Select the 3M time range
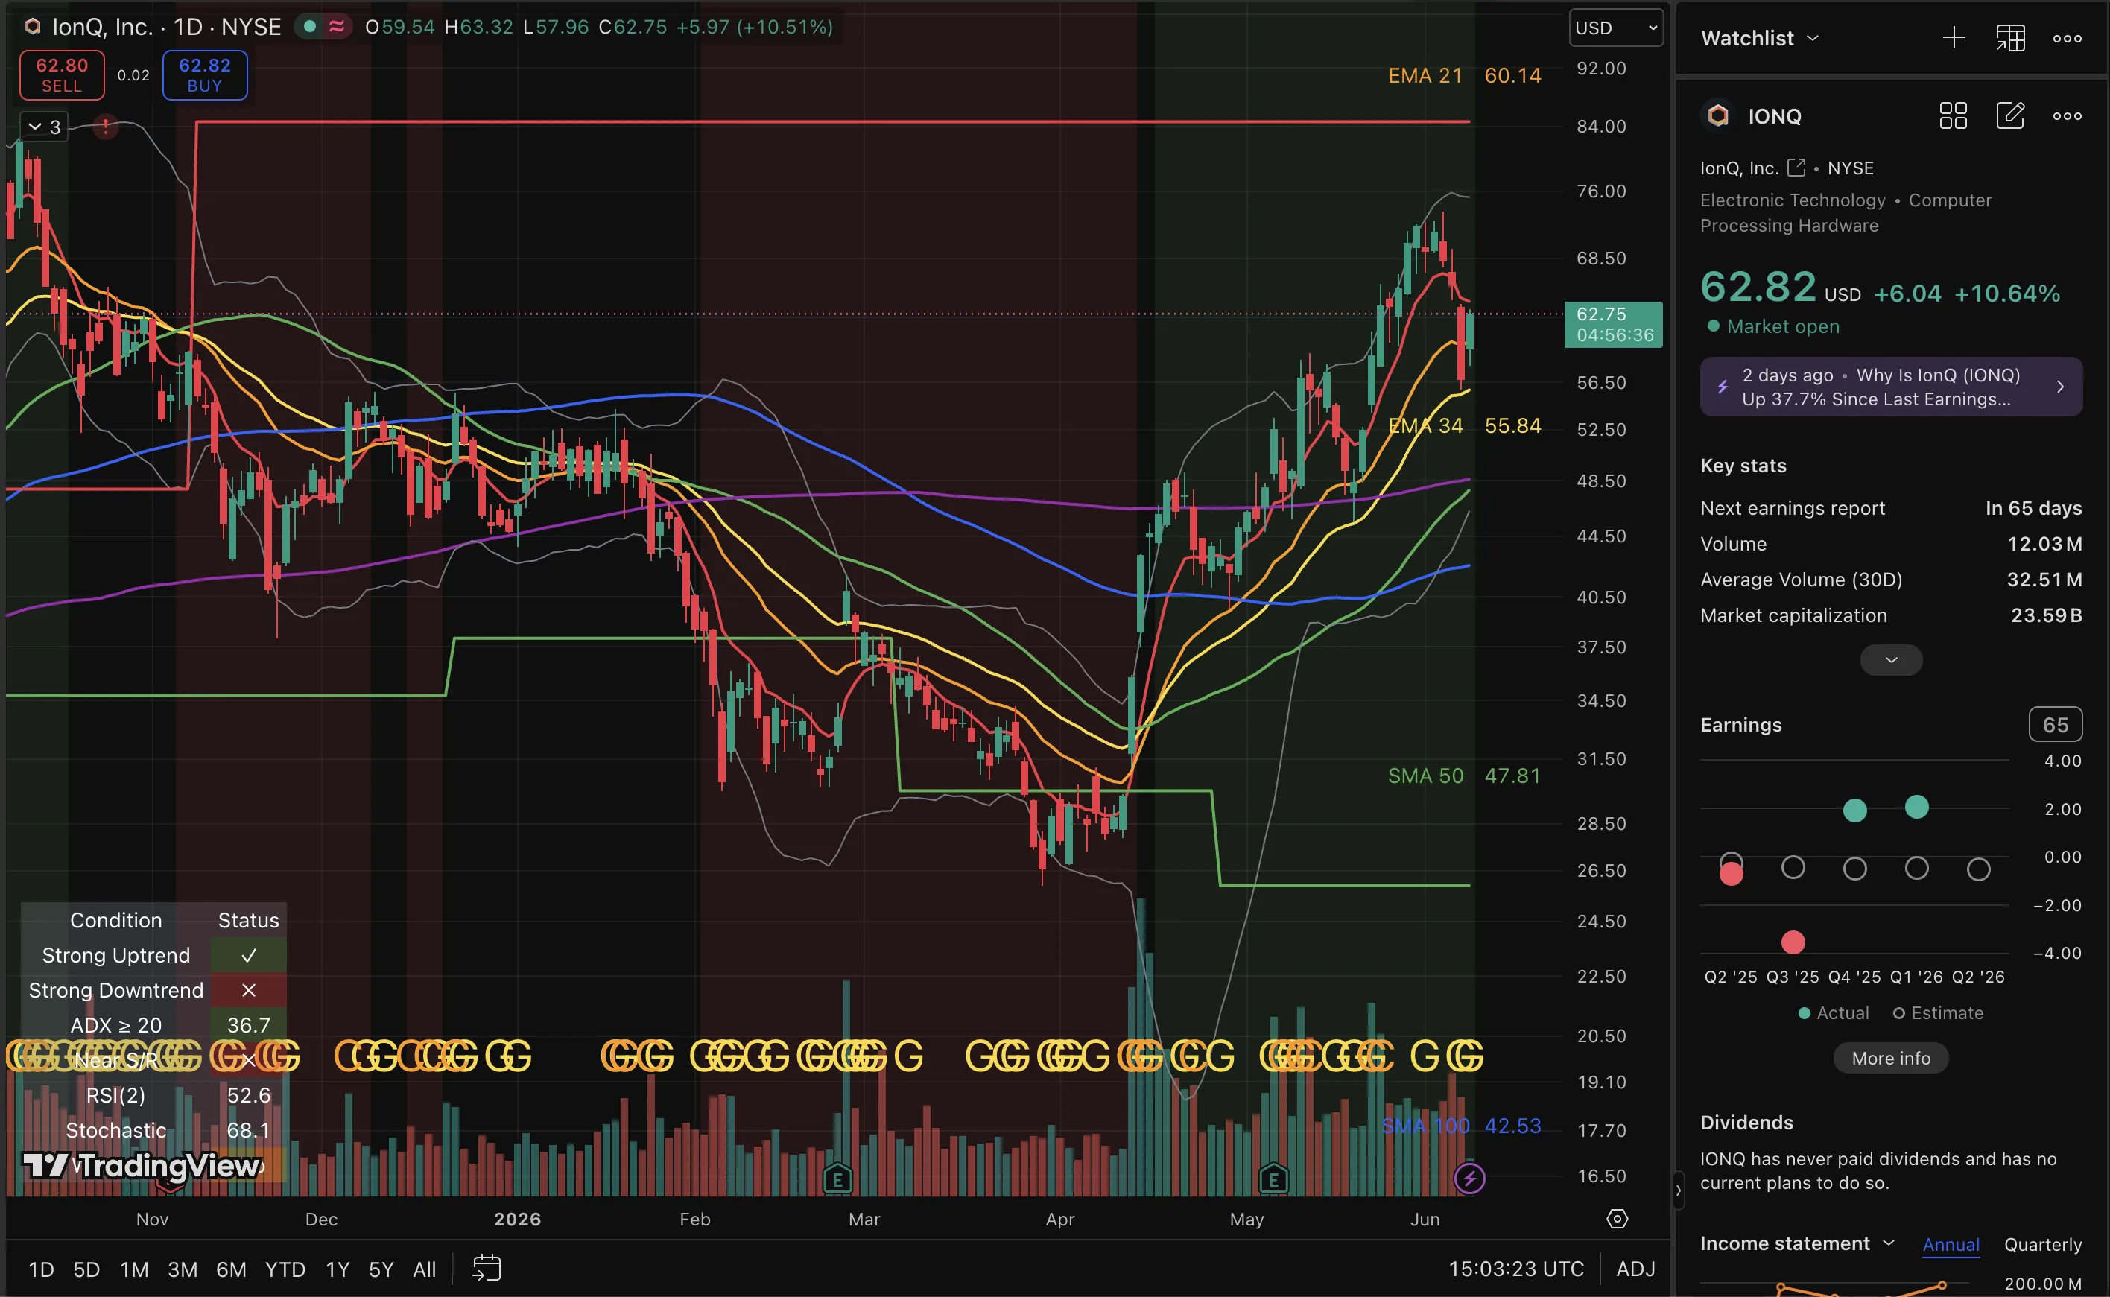Image resolution: width=2110 pixels, height=1297 pixels. [182, 1269]
